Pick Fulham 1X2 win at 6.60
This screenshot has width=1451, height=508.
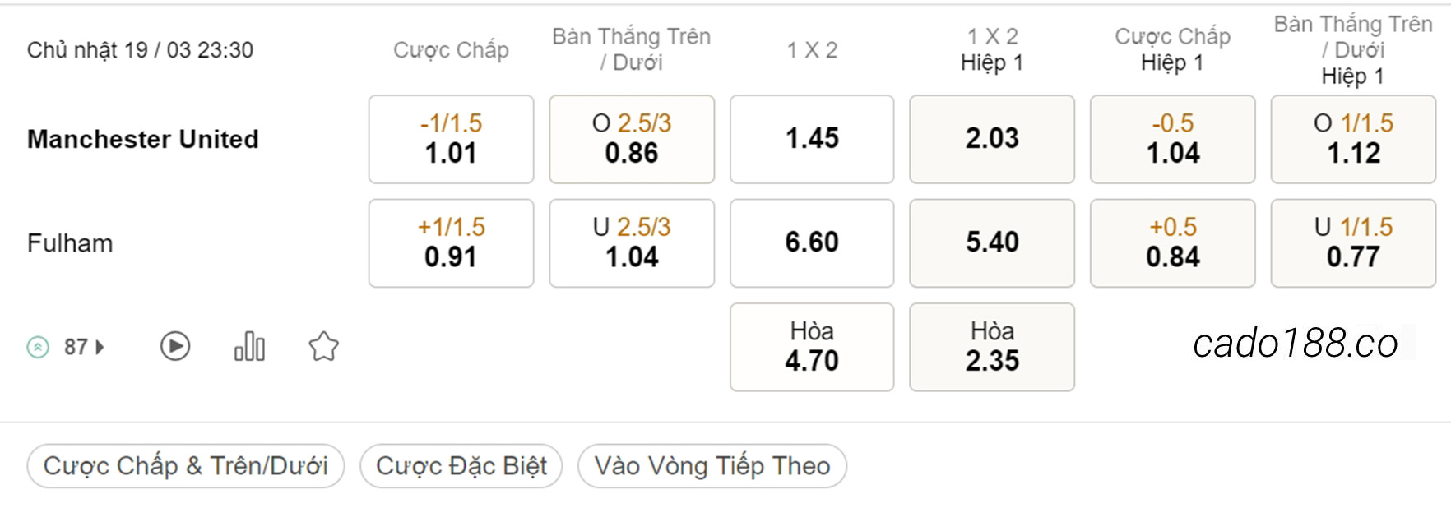(812, 243)
